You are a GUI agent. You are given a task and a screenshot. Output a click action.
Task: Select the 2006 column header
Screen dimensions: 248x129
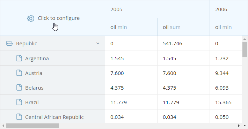click(x=226, y=9)
